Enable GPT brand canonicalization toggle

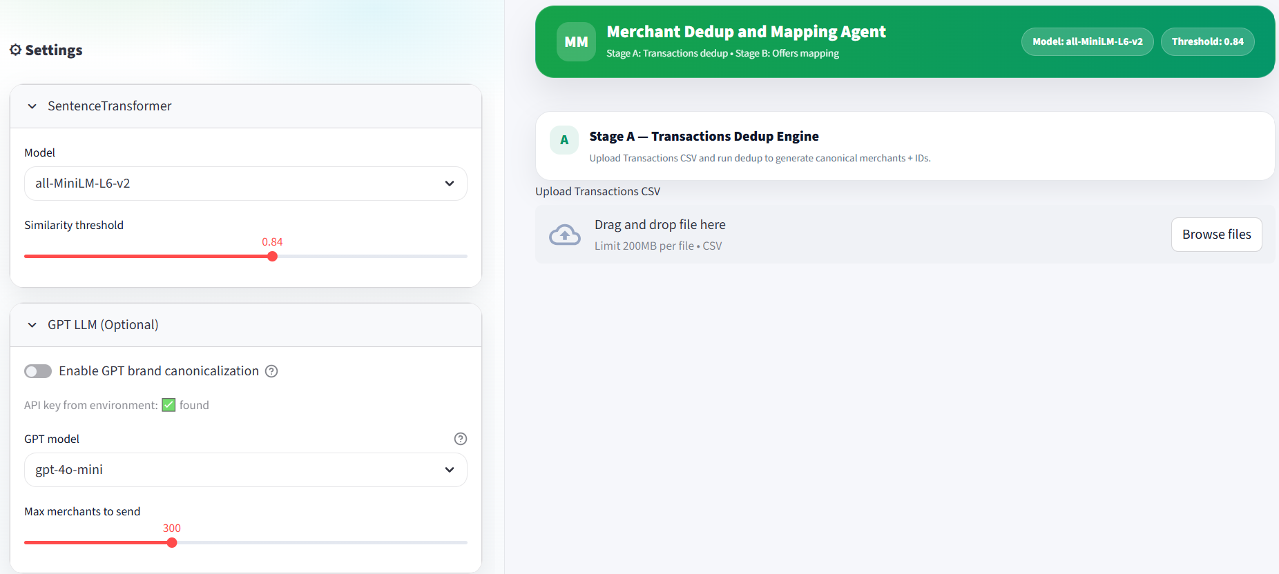tap(38, 371)
